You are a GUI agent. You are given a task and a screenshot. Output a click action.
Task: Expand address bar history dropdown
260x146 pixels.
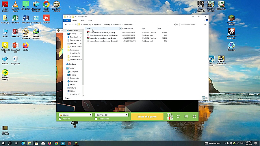pyautogui.click(x=174, y=24)
